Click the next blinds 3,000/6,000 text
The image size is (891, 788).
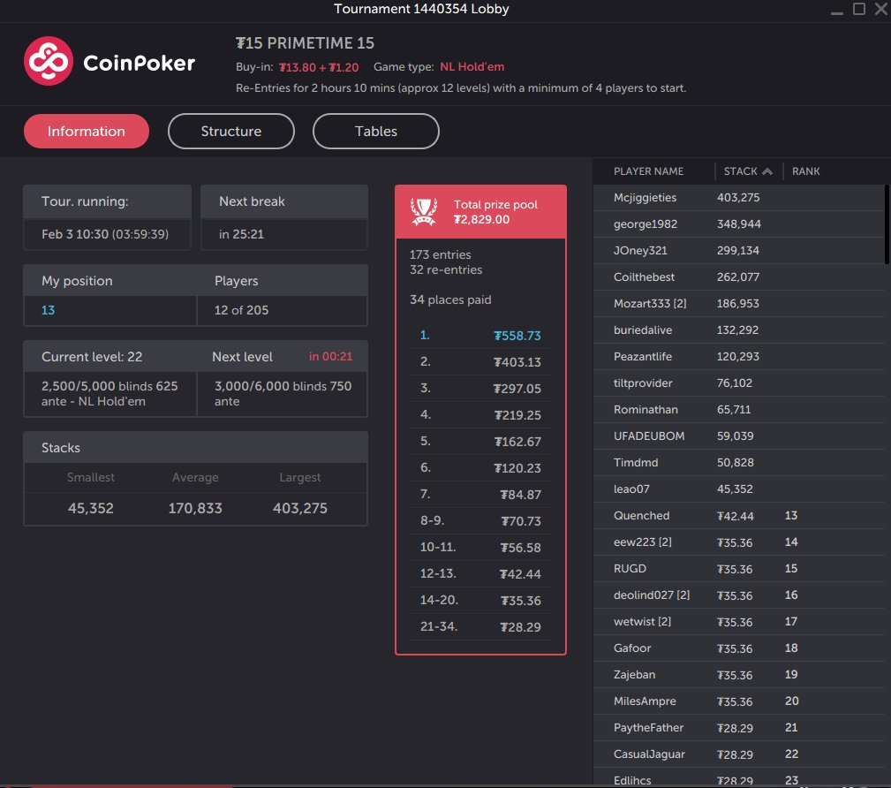252,386
